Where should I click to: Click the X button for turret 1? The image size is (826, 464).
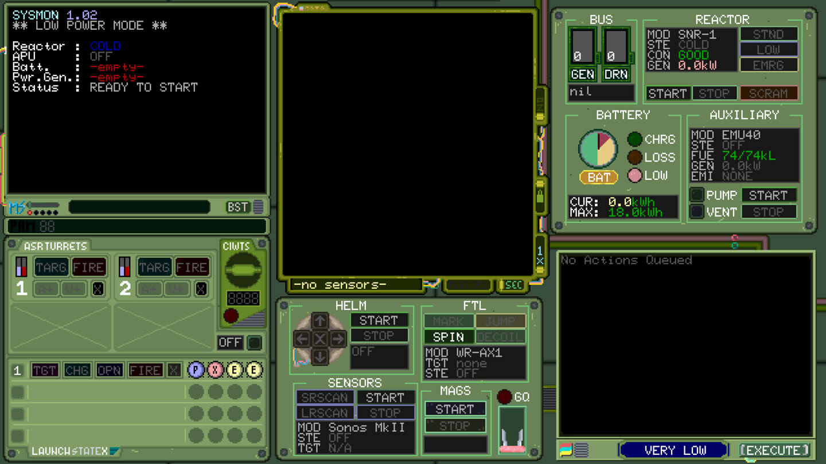pos(98,289)
